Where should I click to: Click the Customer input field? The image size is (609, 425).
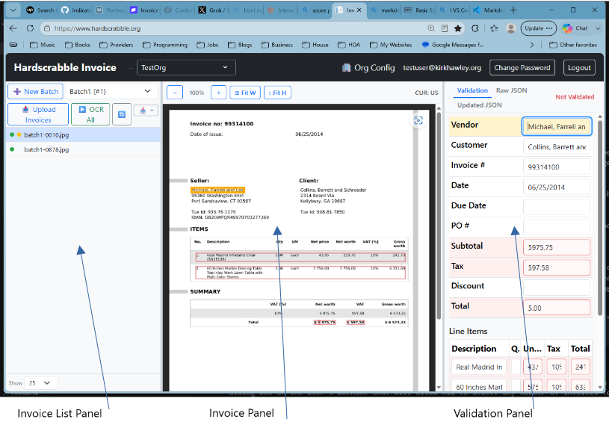pos(557,146)
